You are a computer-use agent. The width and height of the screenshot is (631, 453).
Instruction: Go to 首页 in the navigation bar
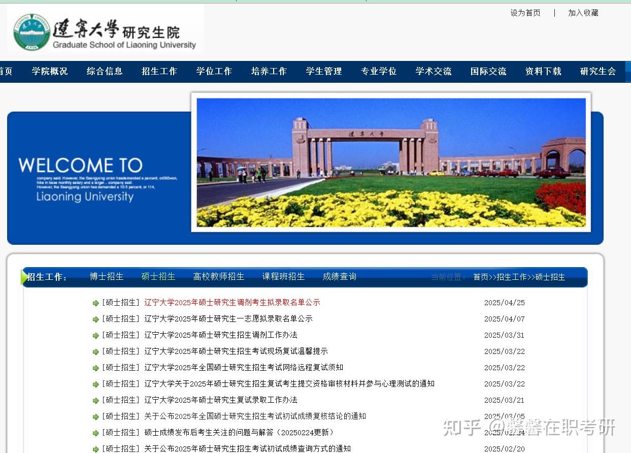pyautogui.click(x=6, y=72)
